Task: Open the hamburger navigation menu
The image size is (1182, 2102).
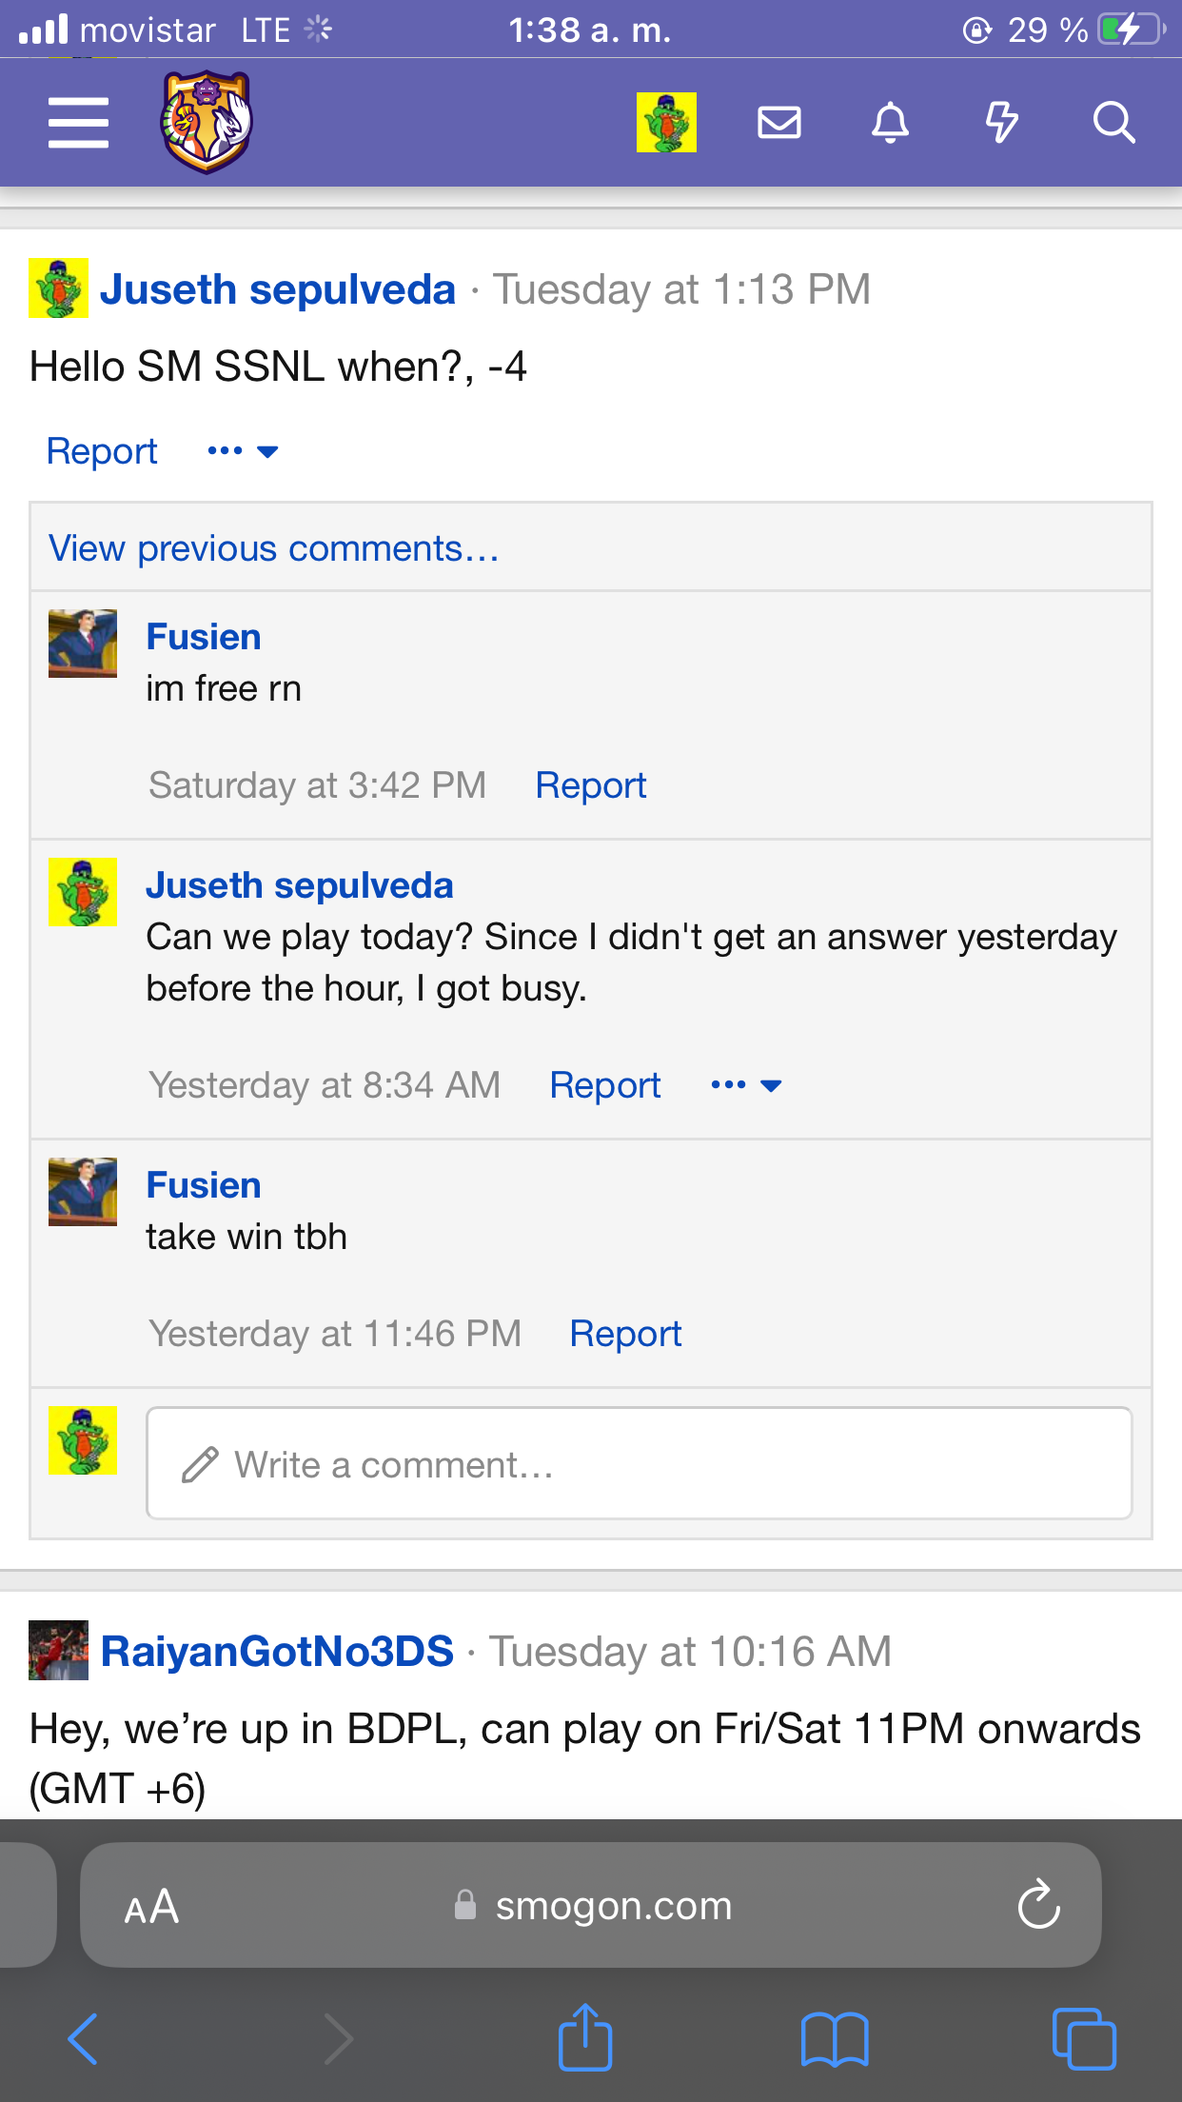Action: point(78,122)
